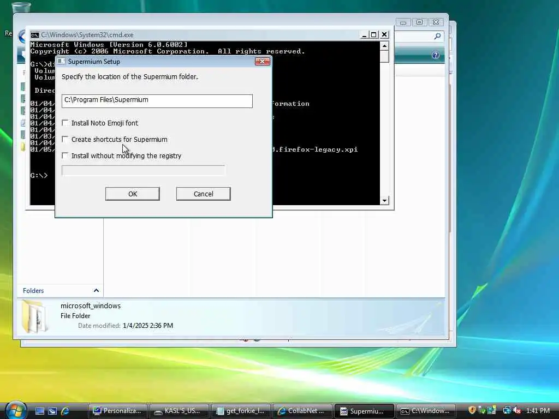Minimize the Explorer window
Viewport: 559px width, 419px height.
point(403,22)
